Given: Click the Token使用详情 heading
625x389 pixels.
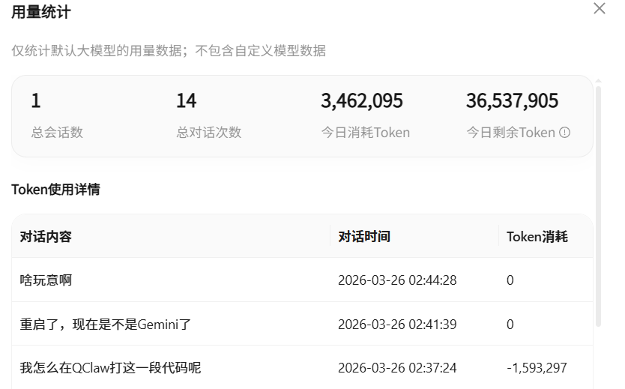Looking at the screenshot, I should [55, 190].
